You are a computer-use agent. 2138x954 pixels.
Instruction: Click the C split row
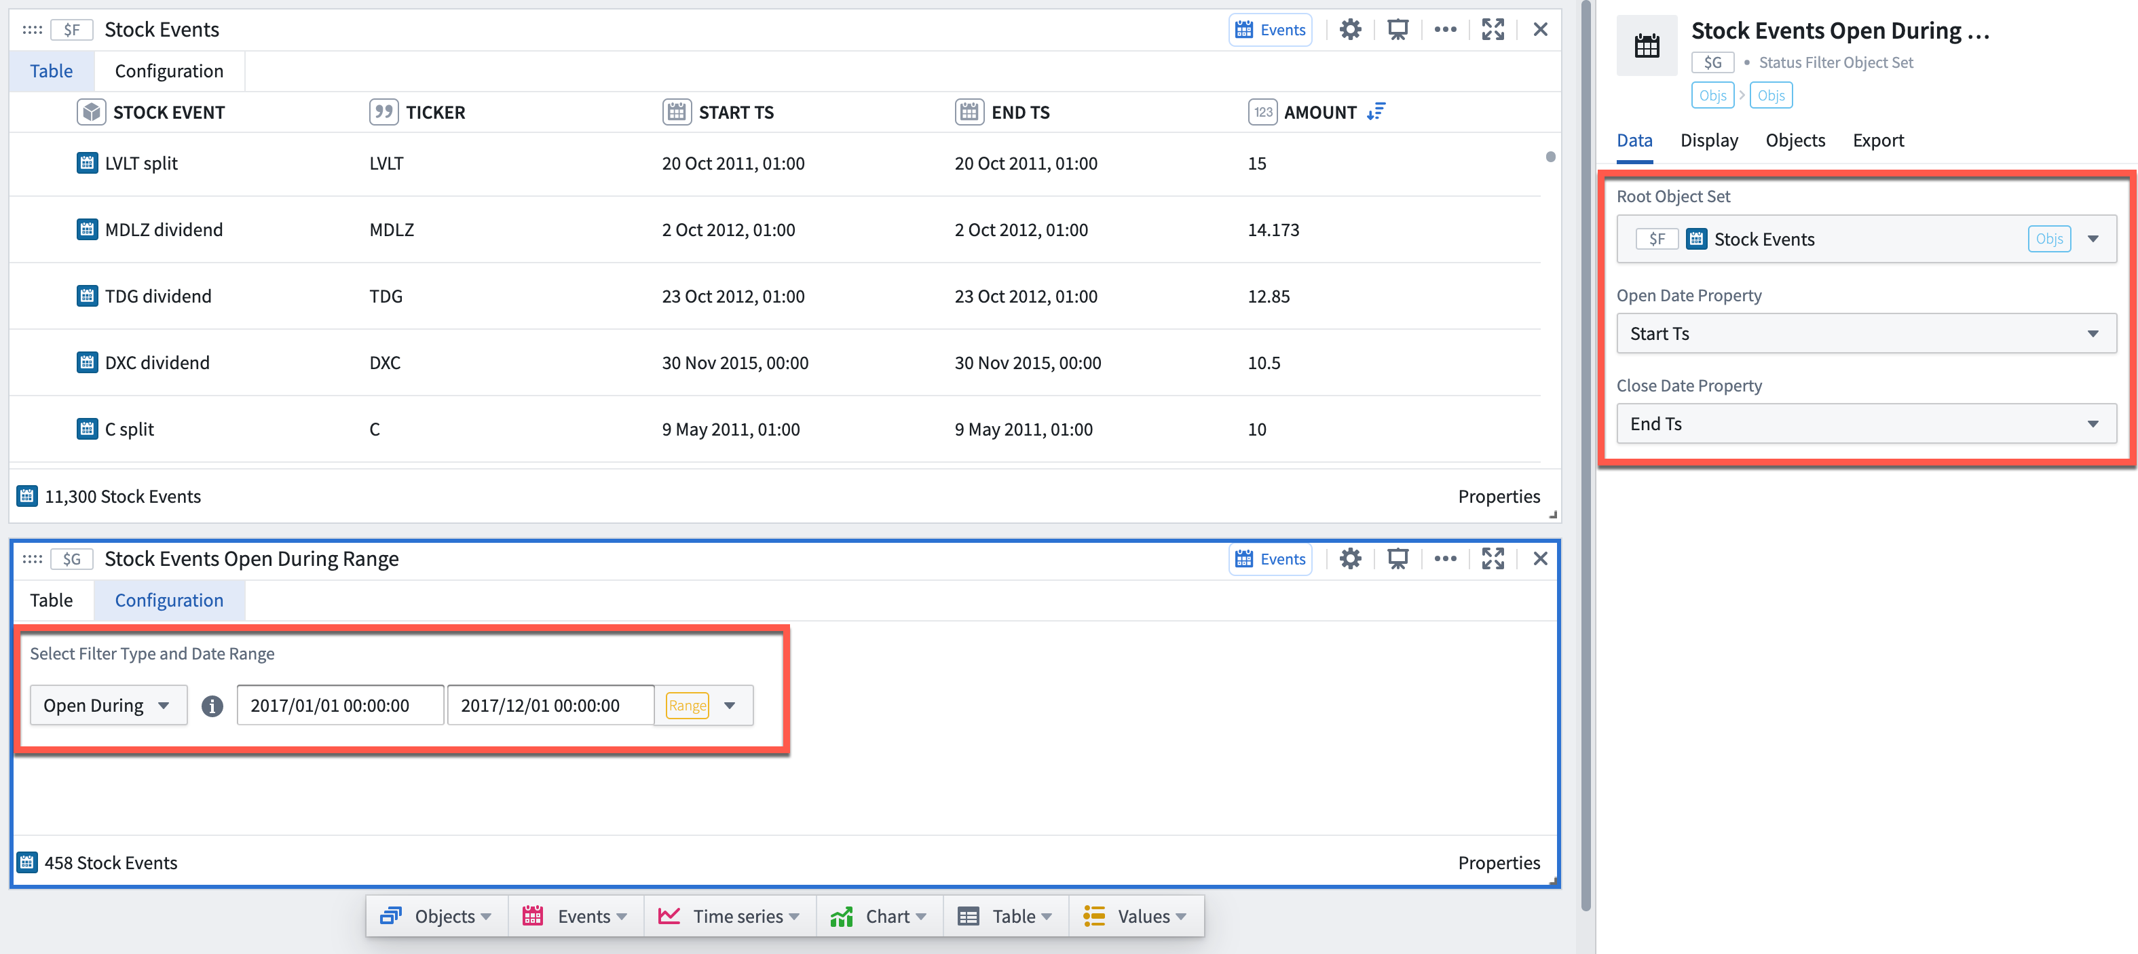point(774,429)
